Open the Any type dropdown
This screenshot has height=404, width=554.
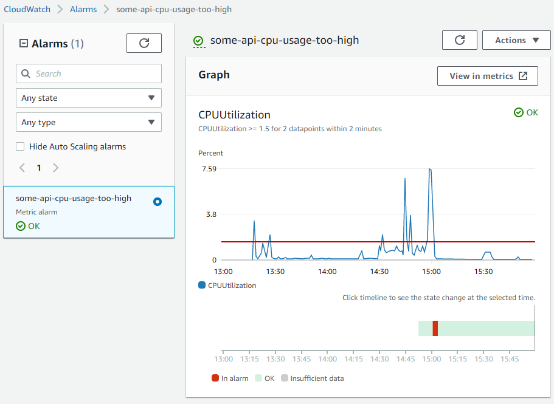88,122
